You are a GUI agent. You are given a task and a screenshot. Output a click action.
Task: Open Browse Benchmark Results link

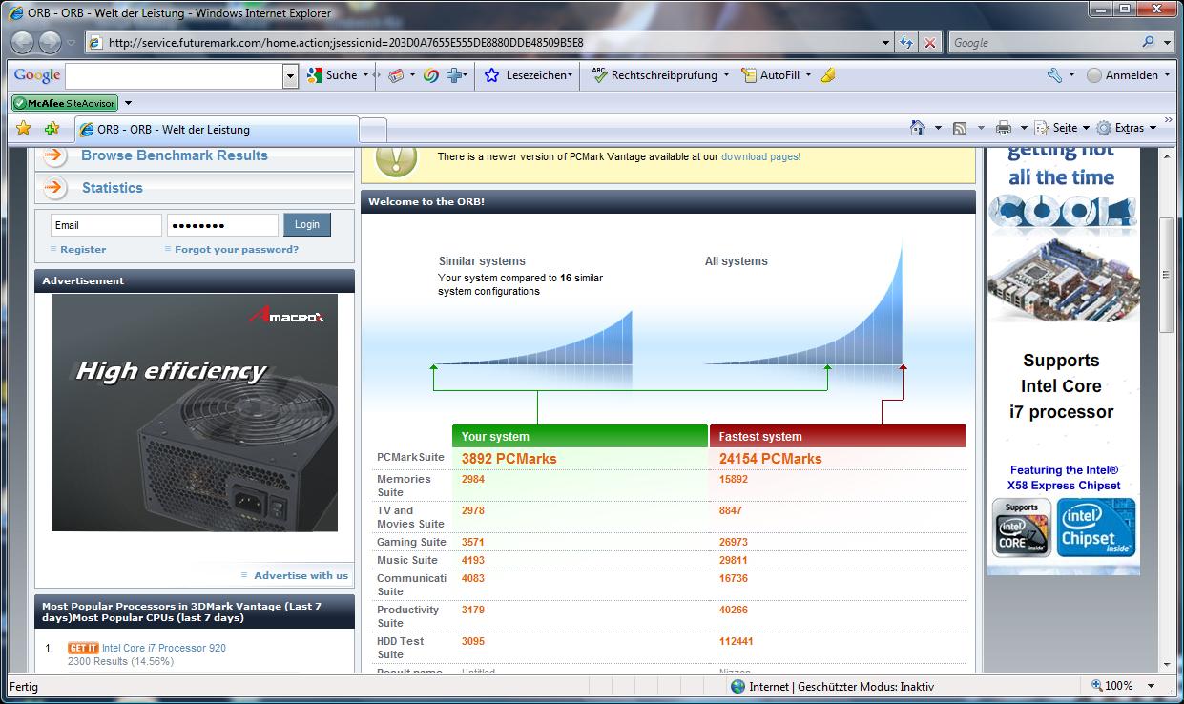pos(175,155)
